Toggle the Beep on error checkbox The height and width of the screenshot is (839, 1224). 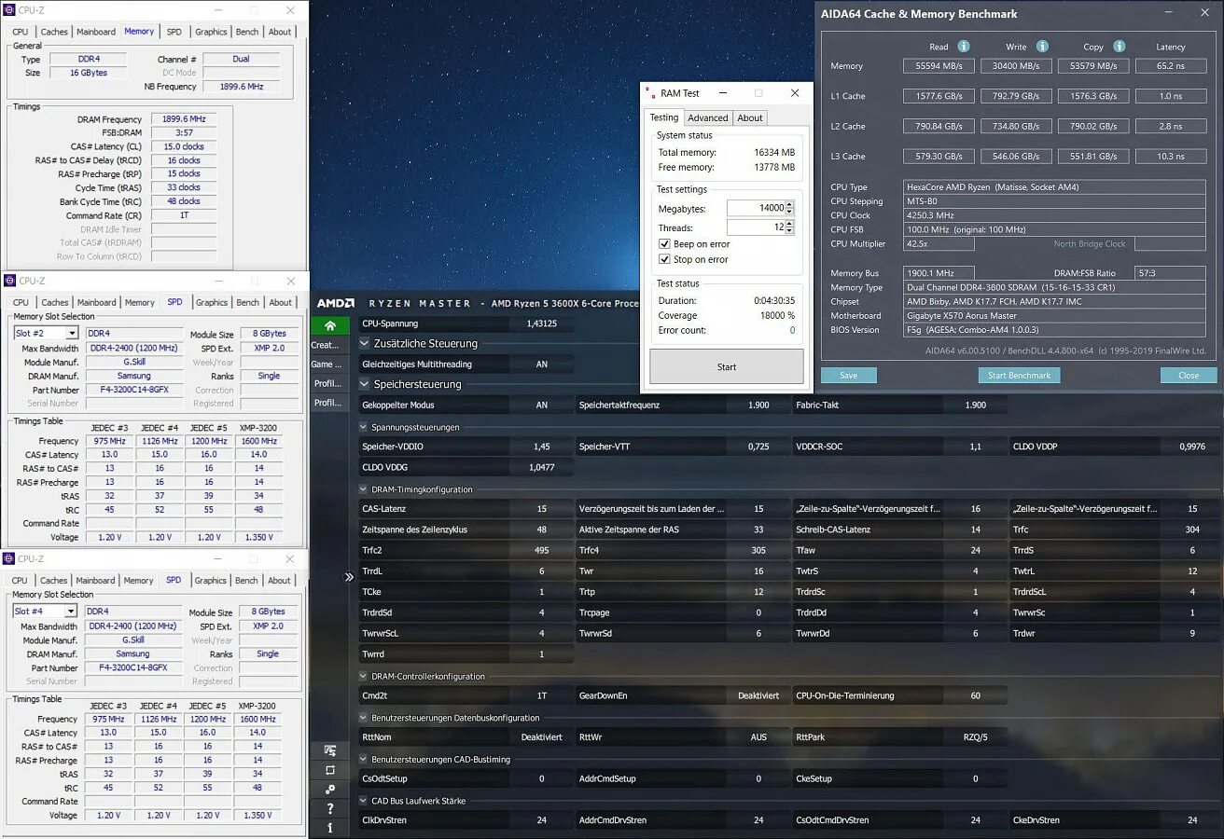tap(665, 244)
